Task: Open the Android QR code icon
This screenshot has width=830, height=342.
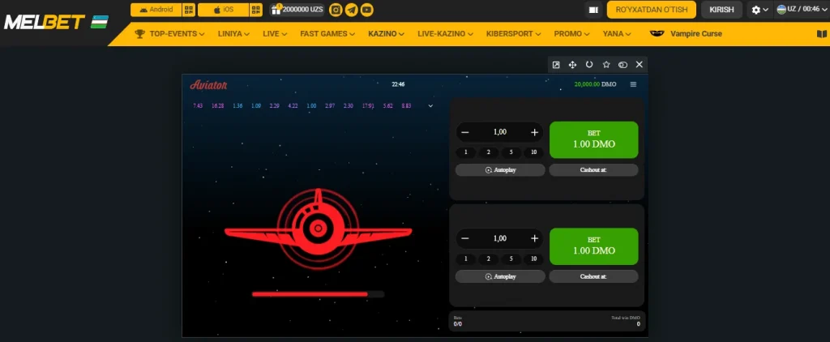Action: [189, 10]
